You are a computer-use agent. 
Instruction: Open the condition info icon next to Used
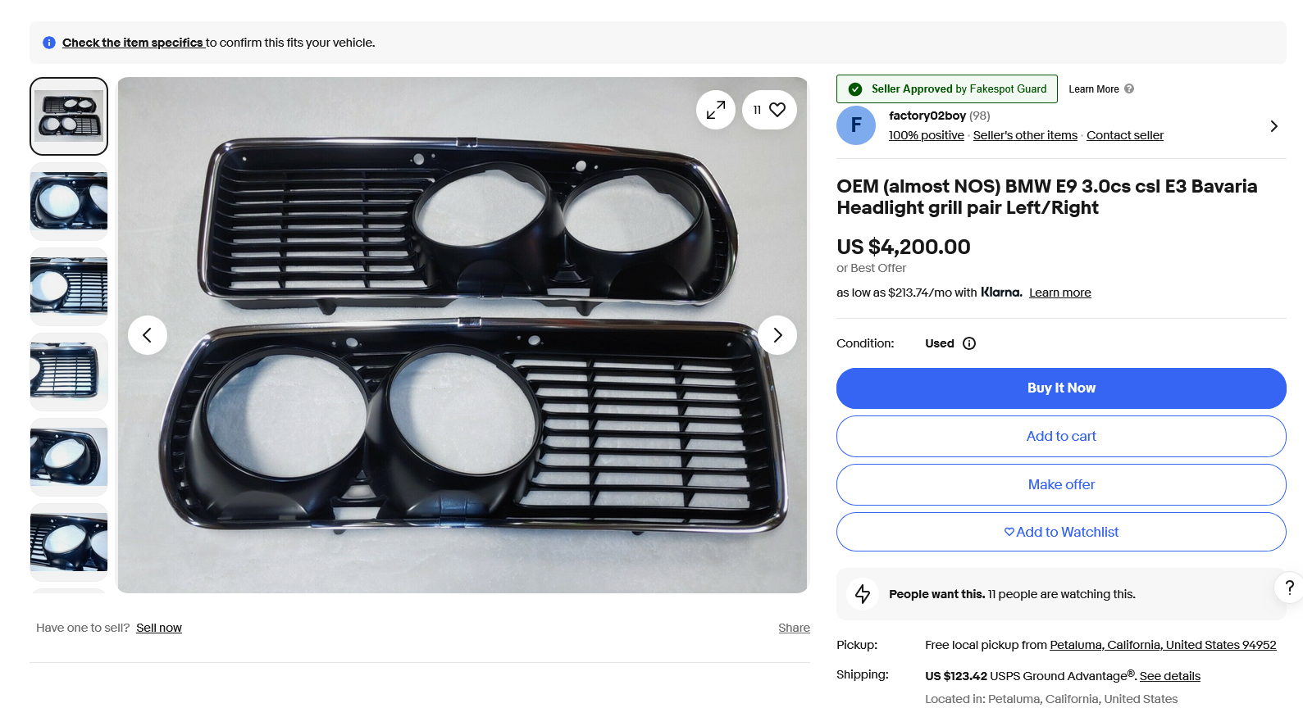click(969, 343)
